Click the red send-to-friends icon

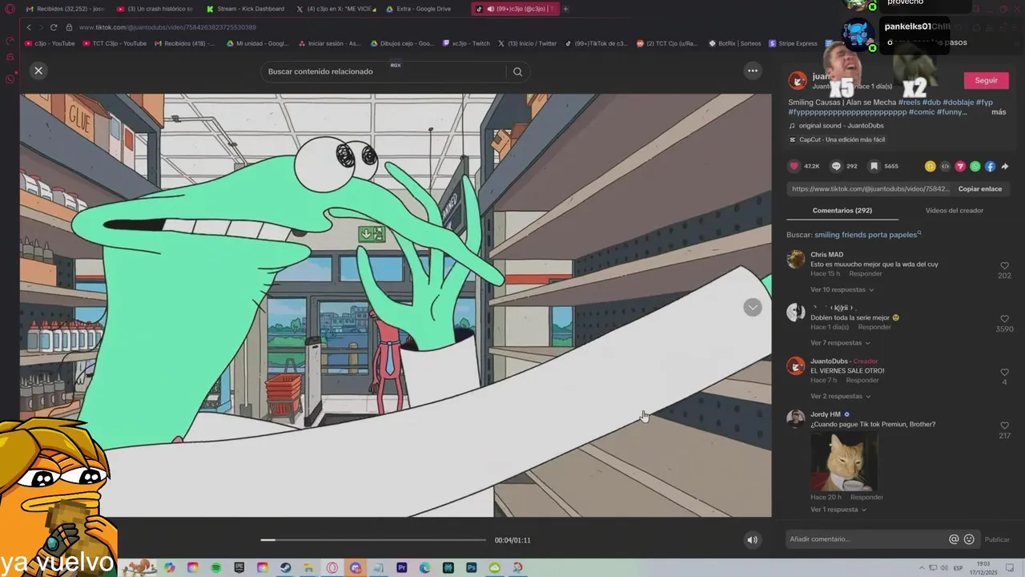click(960, 167)
